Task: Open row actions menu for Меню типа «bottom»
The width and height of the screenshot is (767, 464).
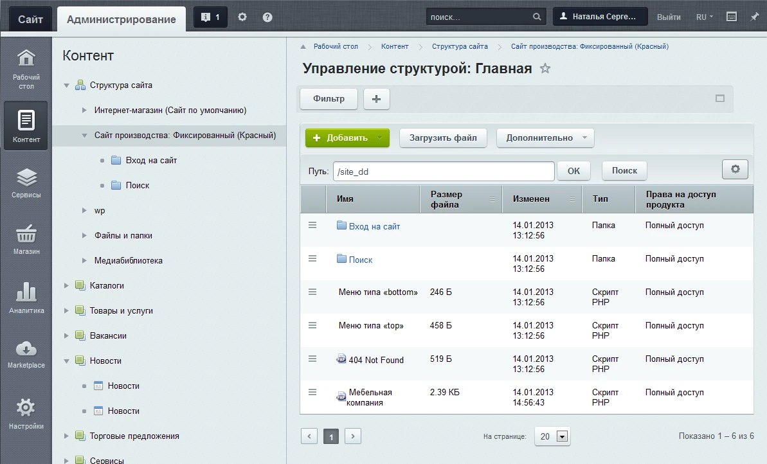Action: click(x=312, y=292)
